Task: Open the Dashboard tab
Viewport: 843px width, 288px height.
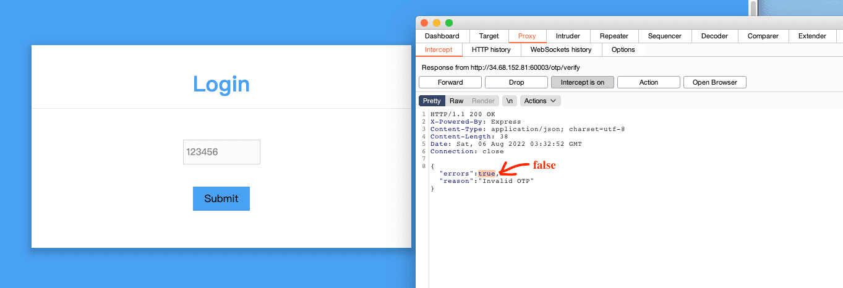Action: [442, 36]
